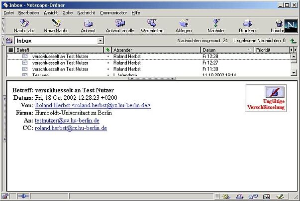300x201 pixels.
Task: Click the Ungültige Verschlüsselung security badge
Action: click(267, 98)
